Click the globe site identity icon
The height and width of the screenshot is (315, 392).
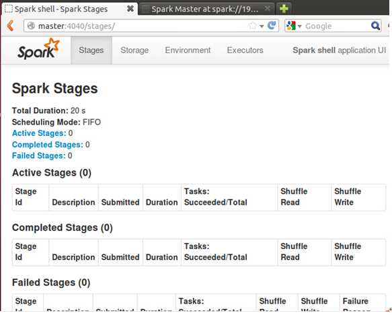tap(31, 26)
